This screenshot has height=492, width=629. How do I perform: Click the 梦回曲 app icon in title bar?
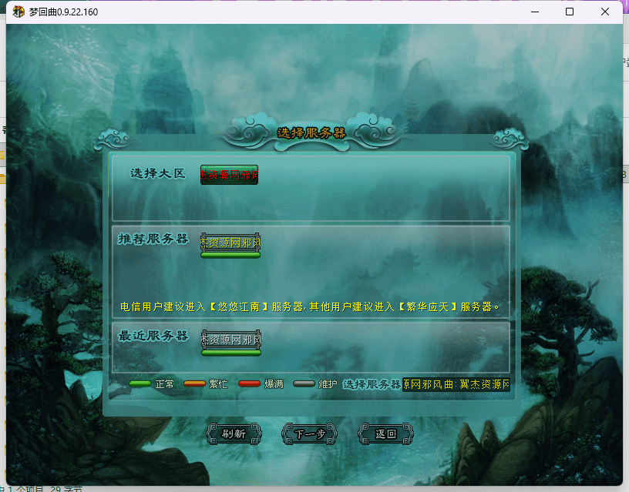point(18,12)
